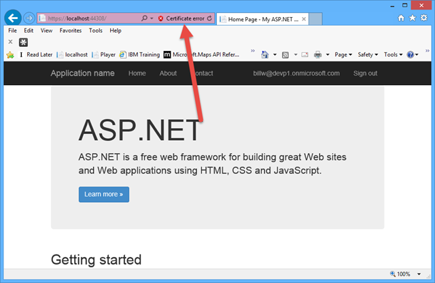Click the printer icon in command bar
The height and width of the screenshot is (283, 435).
pos(317,54)
